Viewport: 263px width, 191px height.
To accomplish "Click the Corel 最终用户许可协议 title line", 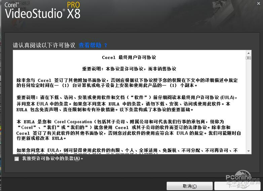I will pyautogui.click(x=129, y=58).
